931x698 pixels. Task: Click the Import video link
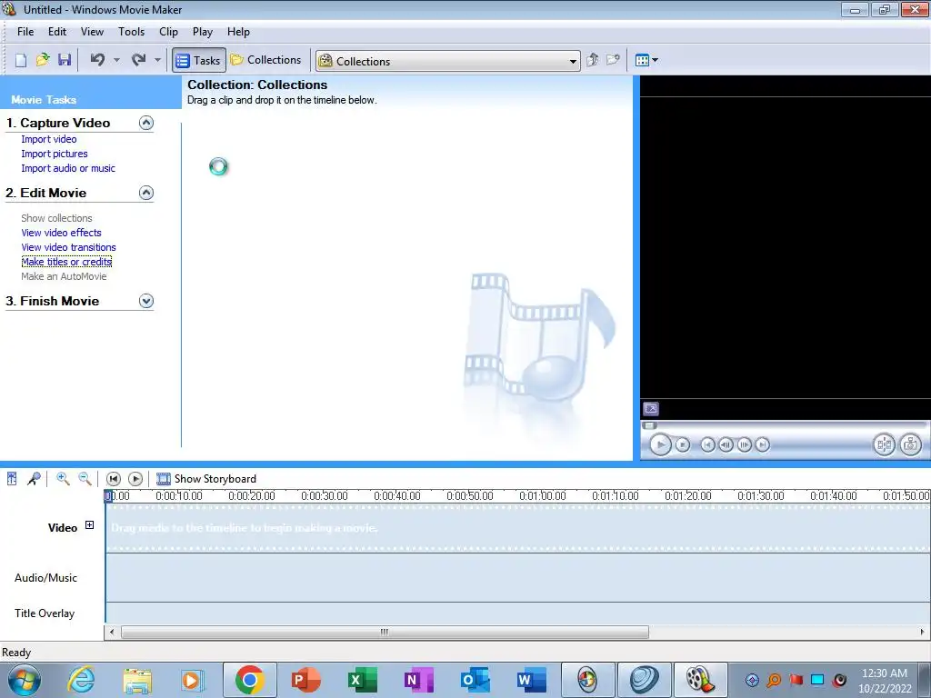(x=49, y=139)
